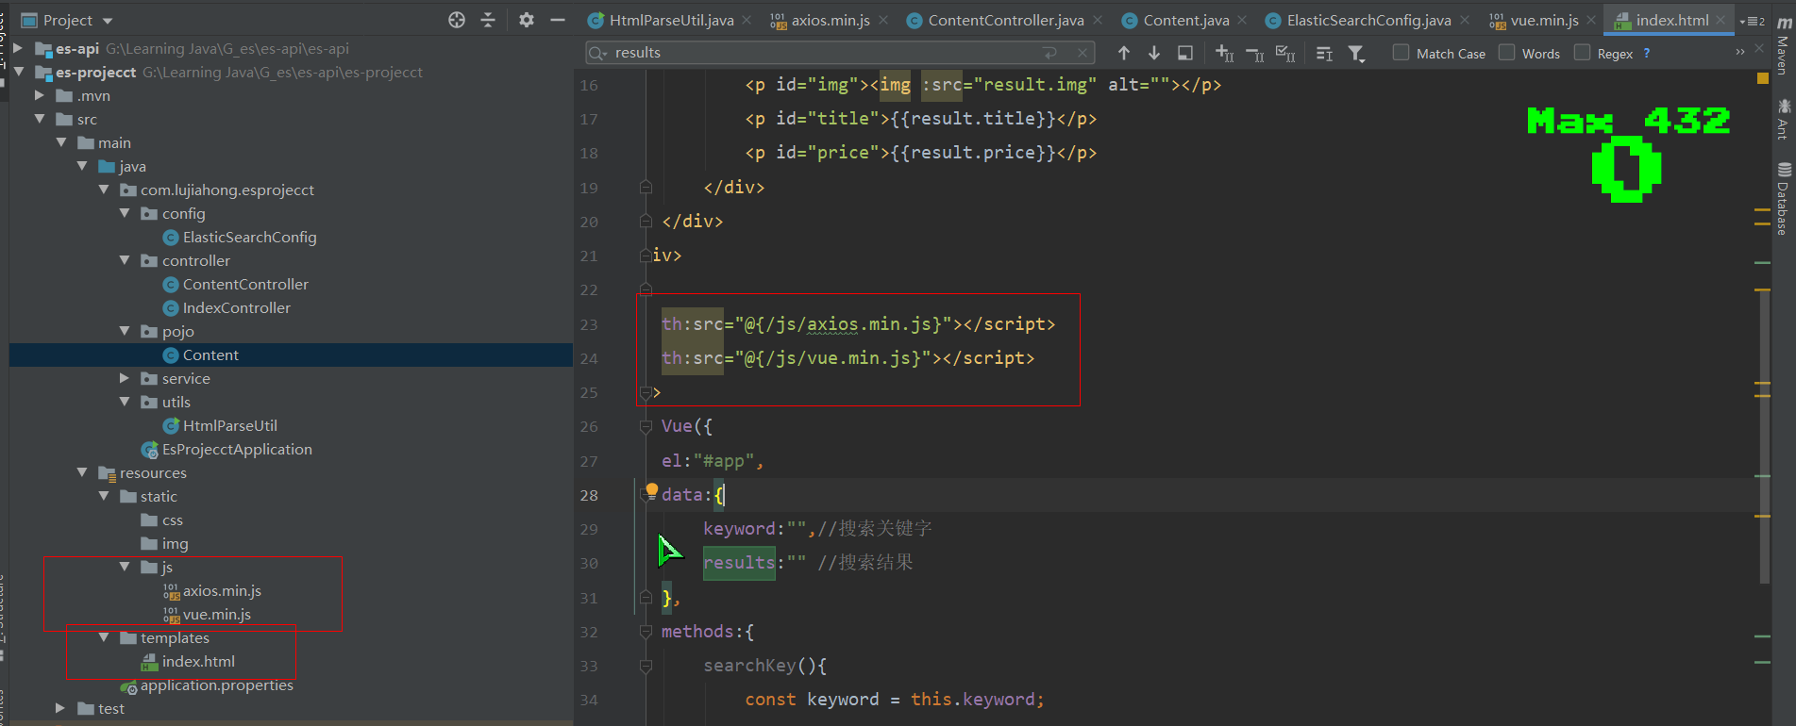Toggle the Regex checkbox
The image size is (1796, 726).
click(1583, 53)
